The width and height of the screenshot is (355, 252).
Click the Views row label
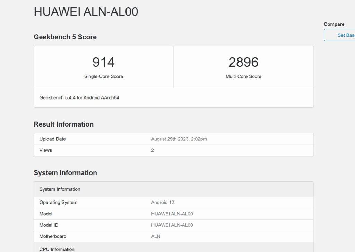[45, 150]
